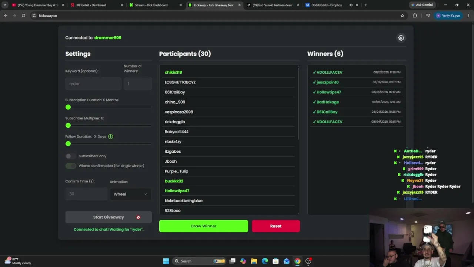Open OBS Studio from the taskbar
The width and height of the screenshot is (474, 267).
(308, 261)
